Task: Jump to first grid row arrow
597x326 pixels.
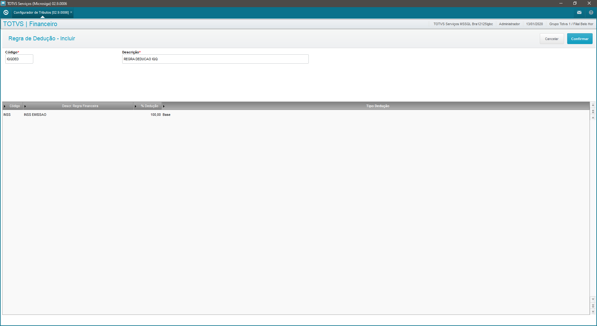Action: 593,105
